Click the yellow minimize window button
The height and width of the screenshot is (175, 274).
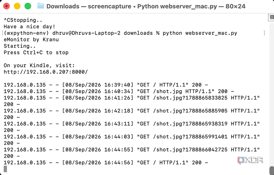(x=17, y=6)
